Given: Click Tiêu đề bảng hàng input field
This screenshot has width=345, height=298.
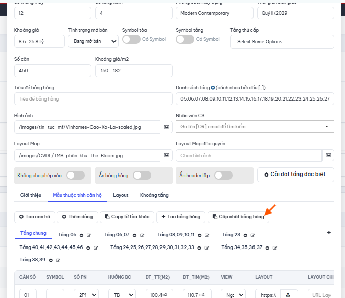Looking at the screenshot, I should [x=94, y=99].
